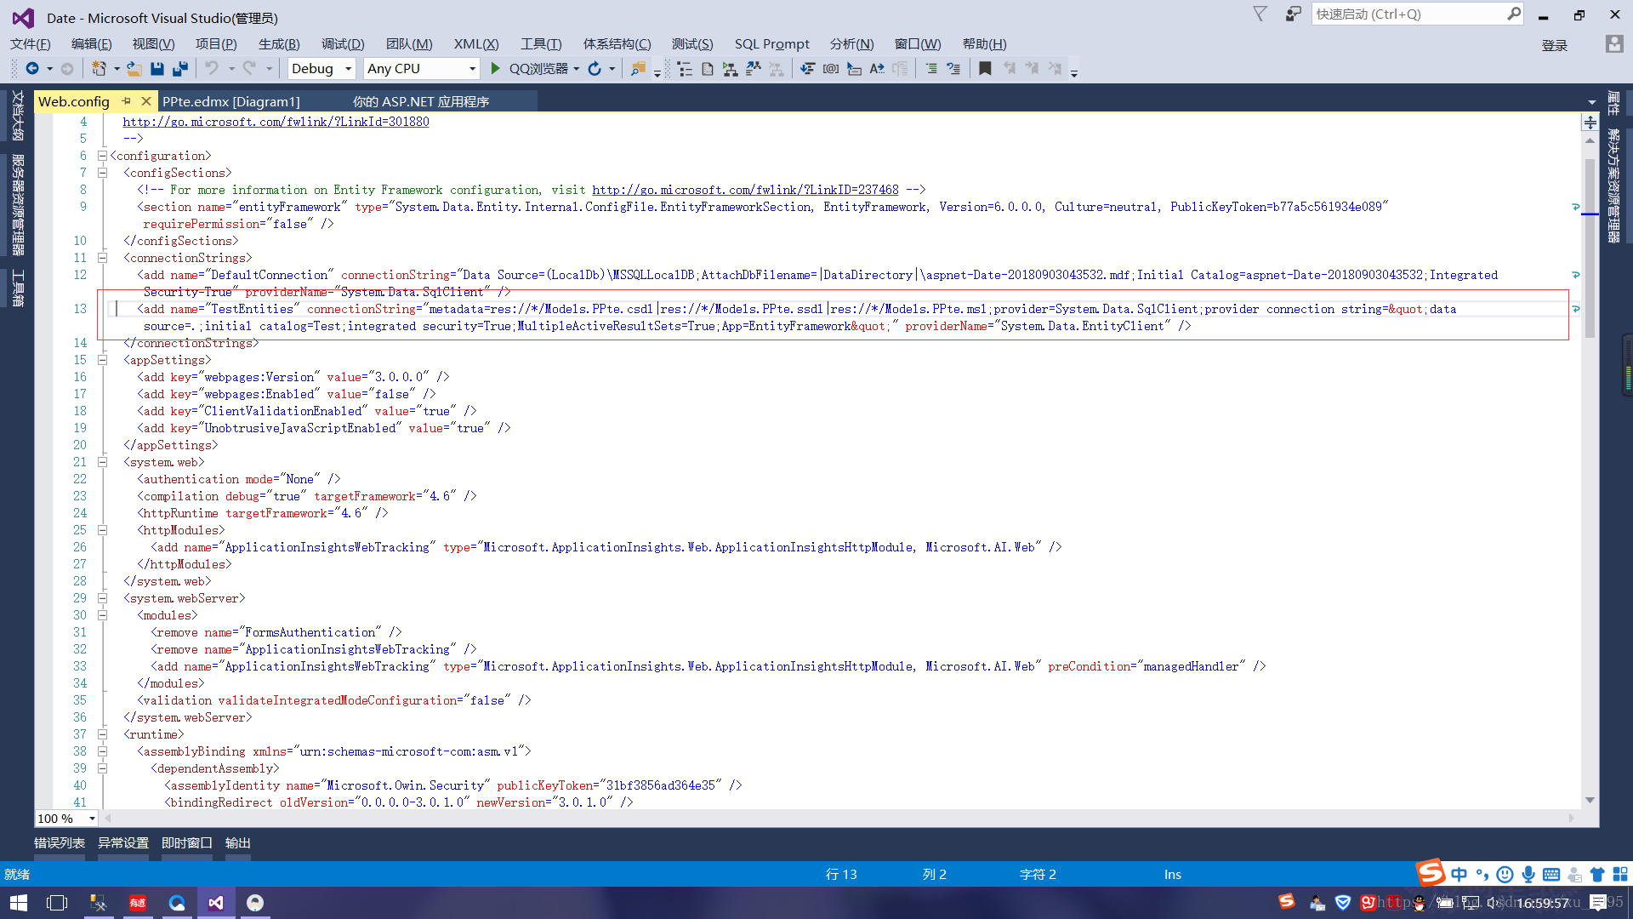1633x919 pixels.
Task: Open the 编辑(E) menu
Action: click(92, 44)
